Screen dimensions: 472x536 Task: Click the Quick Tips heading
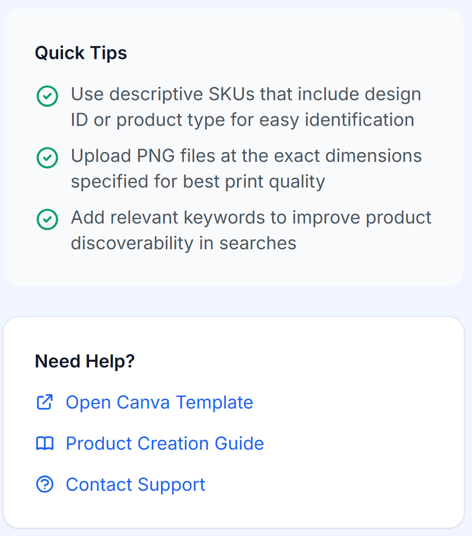(x=81, y=53)
